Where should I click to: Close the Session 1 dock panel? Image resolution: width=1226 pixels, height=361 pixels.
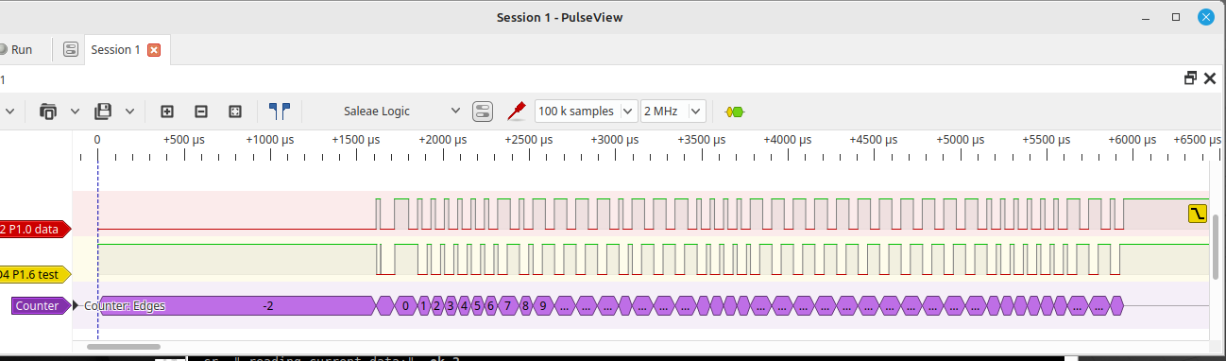[1210, 78]
